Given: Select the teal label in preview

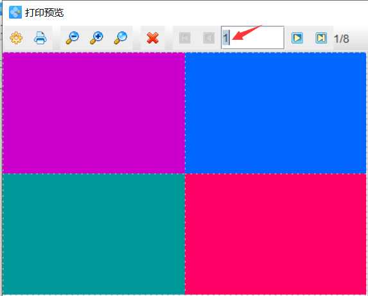Looking at the screenshot, I should tap(94, 234).
